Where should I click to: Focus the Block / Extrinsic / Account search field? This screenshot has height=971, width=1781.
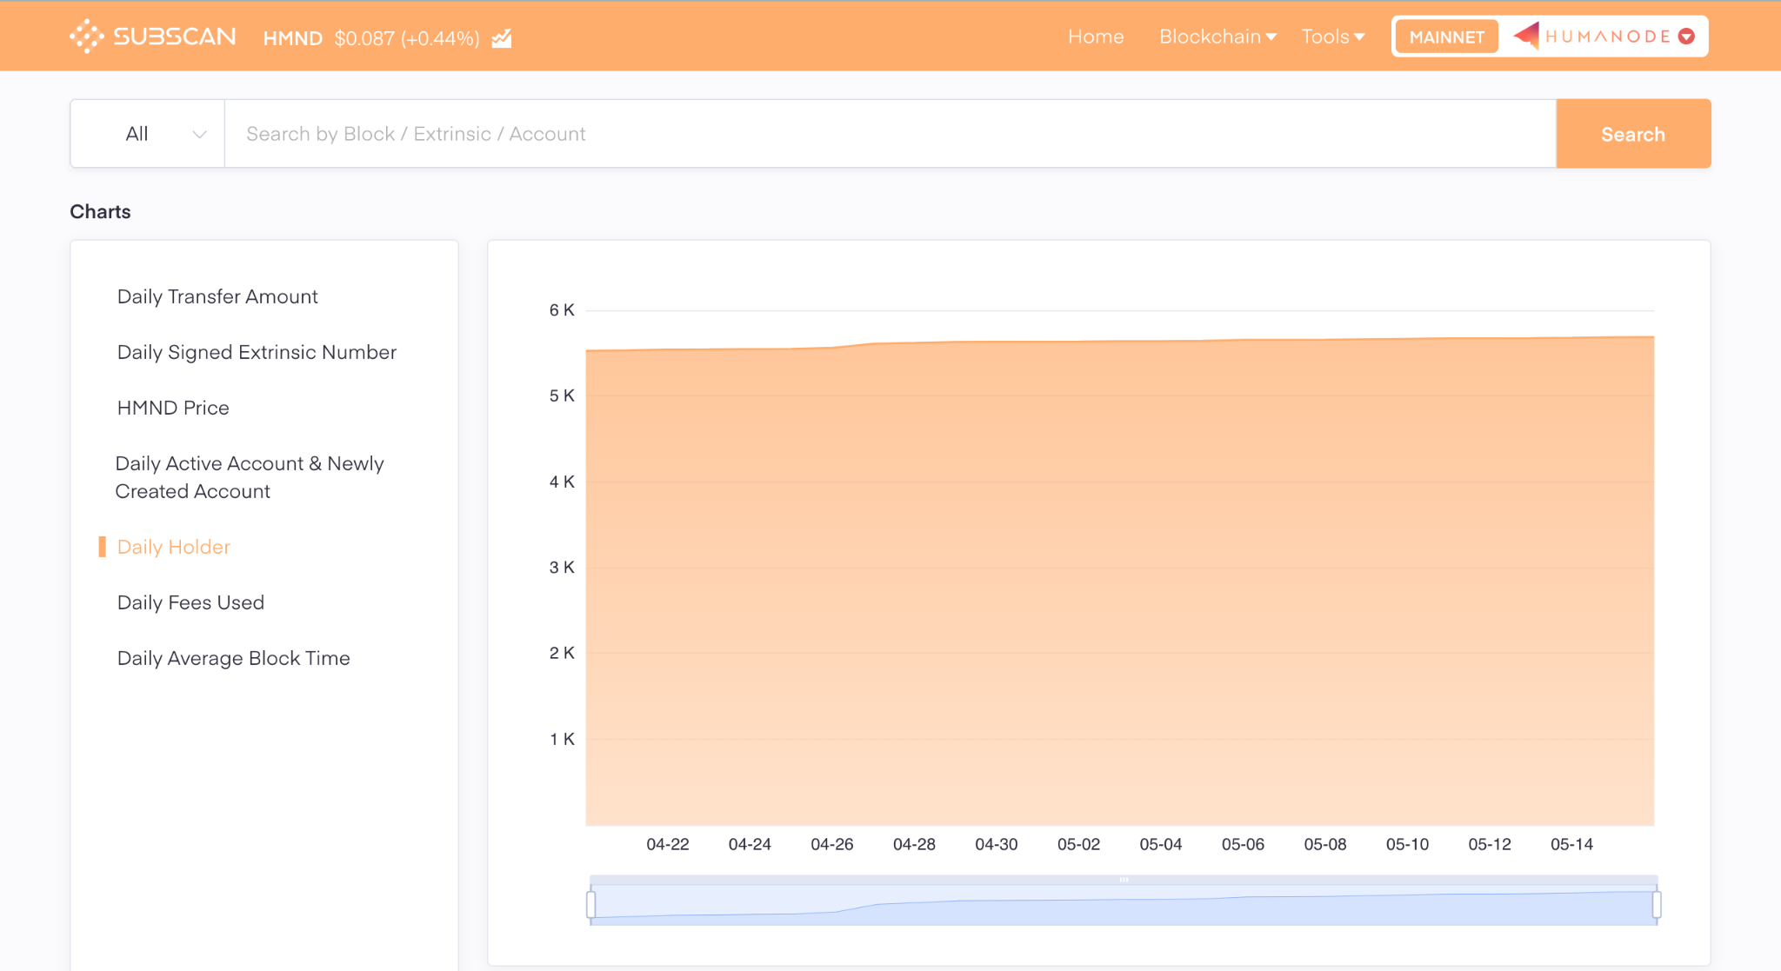point(890,134)
